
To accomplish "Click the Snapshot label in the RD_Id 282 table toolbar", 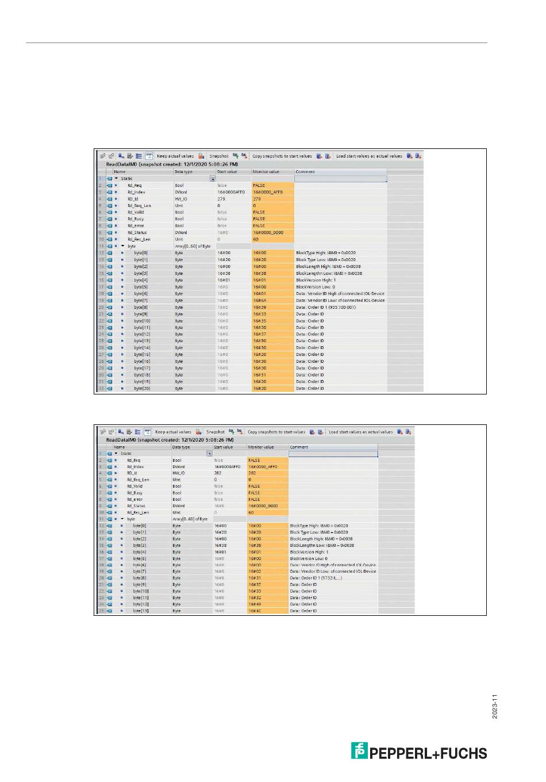I will pyautogui.click(x=216, y=432).
